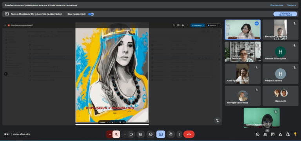Raise hand in the meeting

[x=171, y=134]
